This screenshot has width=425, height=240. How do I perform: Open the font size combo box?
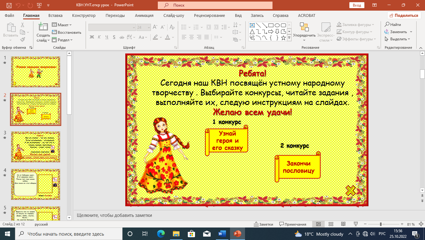143,27
